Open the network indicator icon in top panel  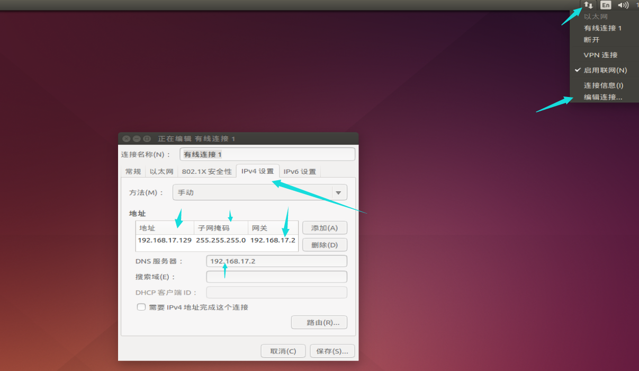(x=588, y=5)
